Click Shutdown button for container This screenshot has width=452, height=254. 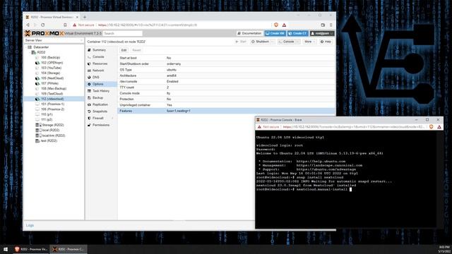point(261,42)
